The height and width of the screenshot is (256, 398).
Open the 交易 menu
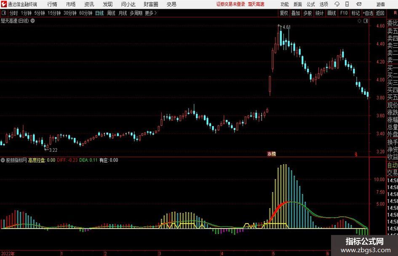click(171, 4)
